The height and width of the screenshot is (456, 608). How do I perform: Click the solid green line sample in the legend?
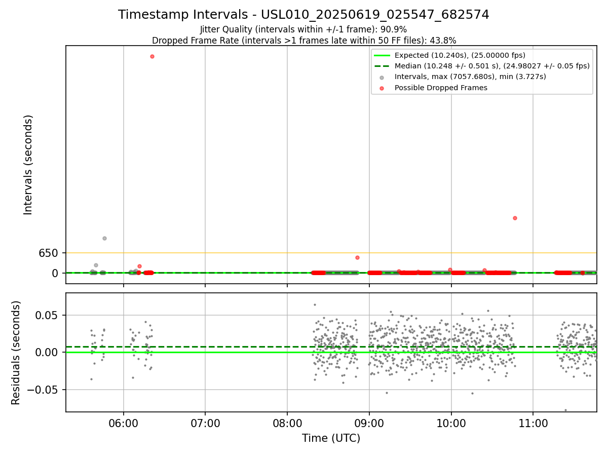coord(382,55)
